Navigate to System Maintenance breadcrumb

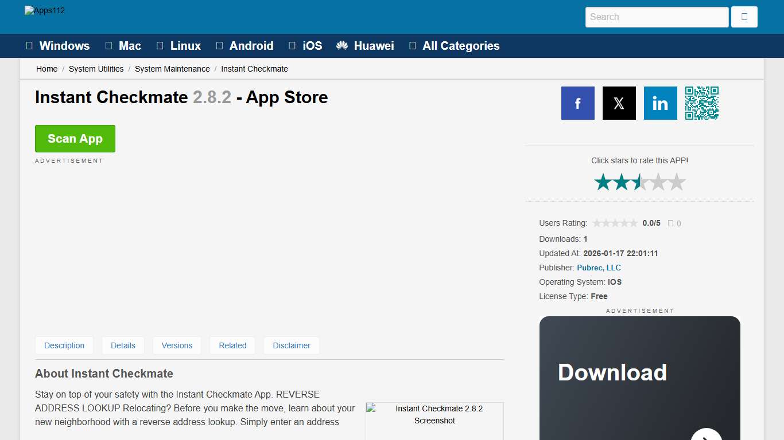tap(172, 69)
